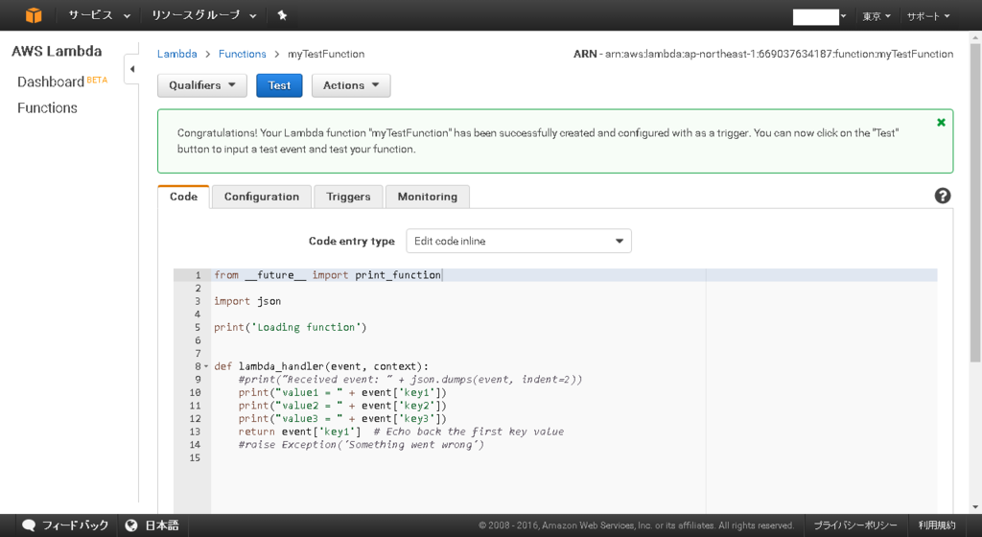
Task: Go to Lambda breadcrumb link
Action: pyautogui.click(x=176, y=54)
